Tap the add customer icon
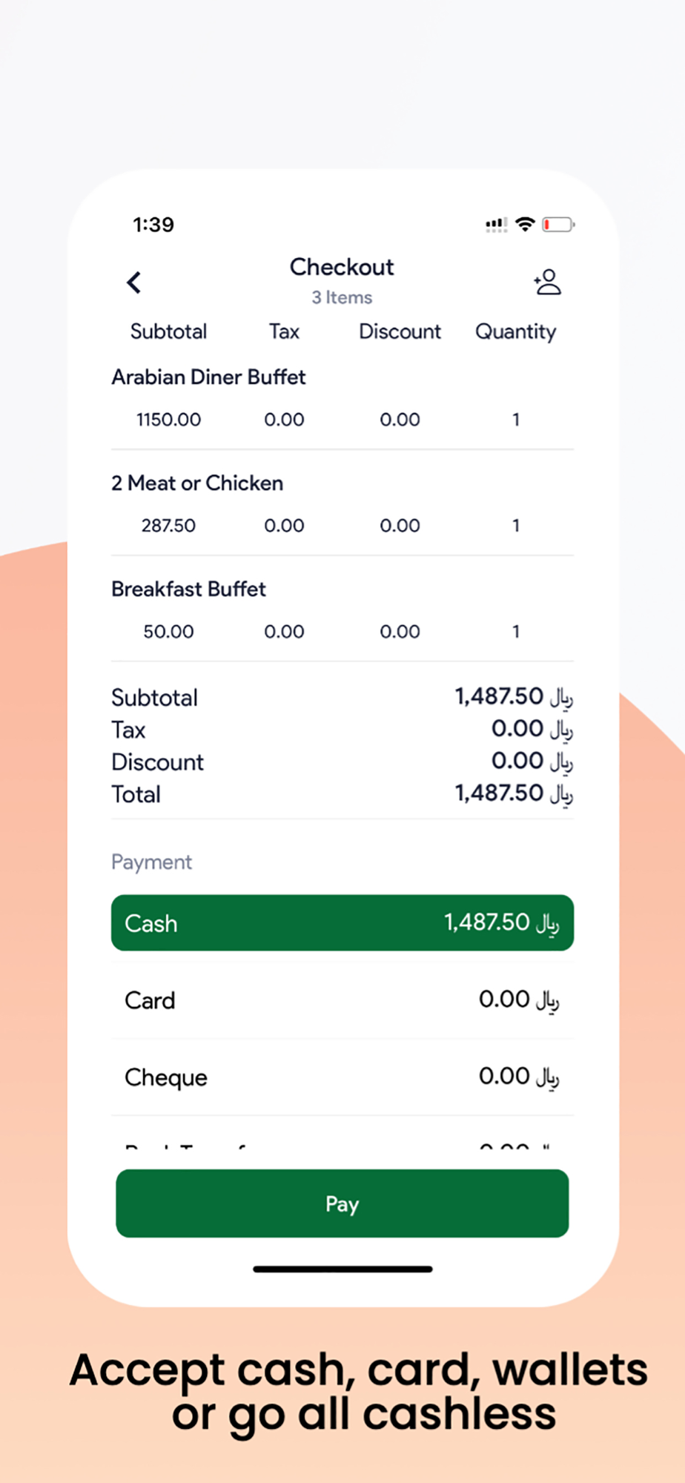The image size is (685, 1483). point(548,282)
